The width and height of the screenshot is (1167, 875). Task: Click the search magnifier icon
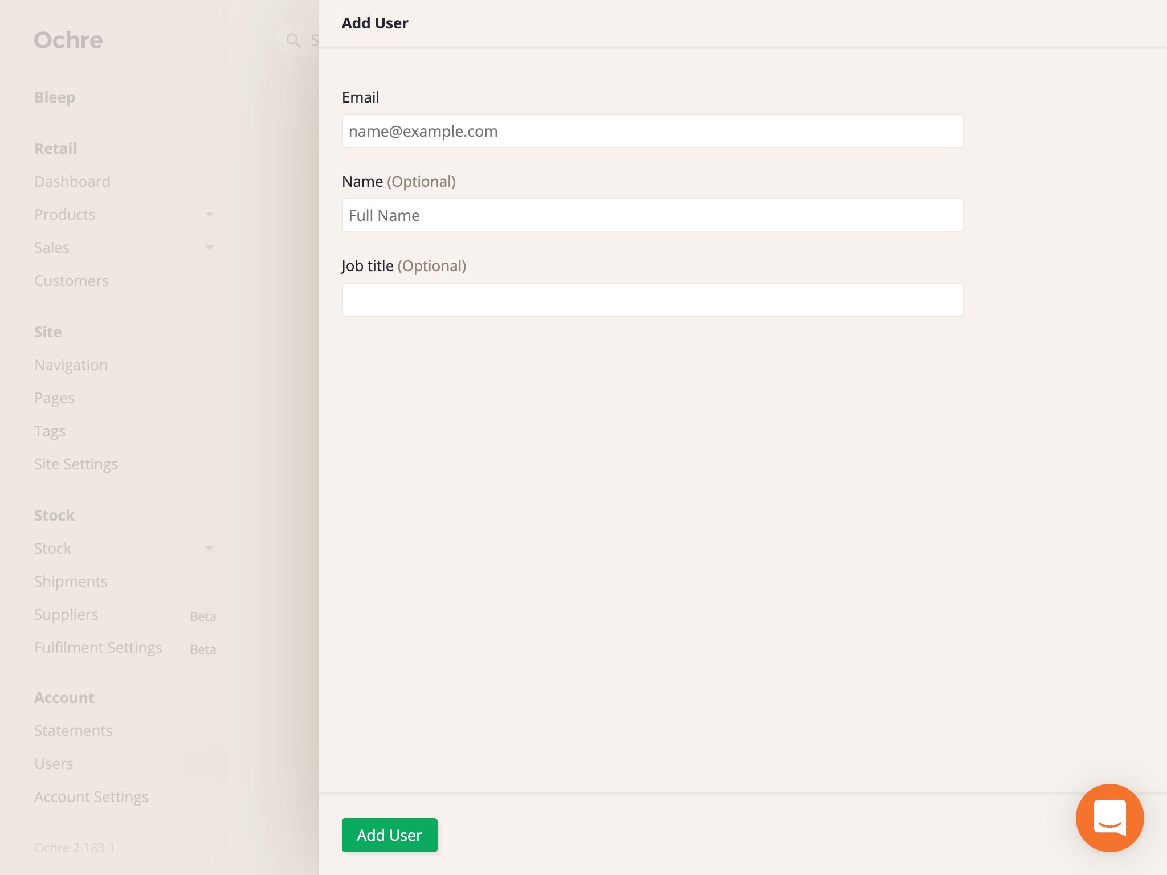pyautogui.click(x=293, y=40)
